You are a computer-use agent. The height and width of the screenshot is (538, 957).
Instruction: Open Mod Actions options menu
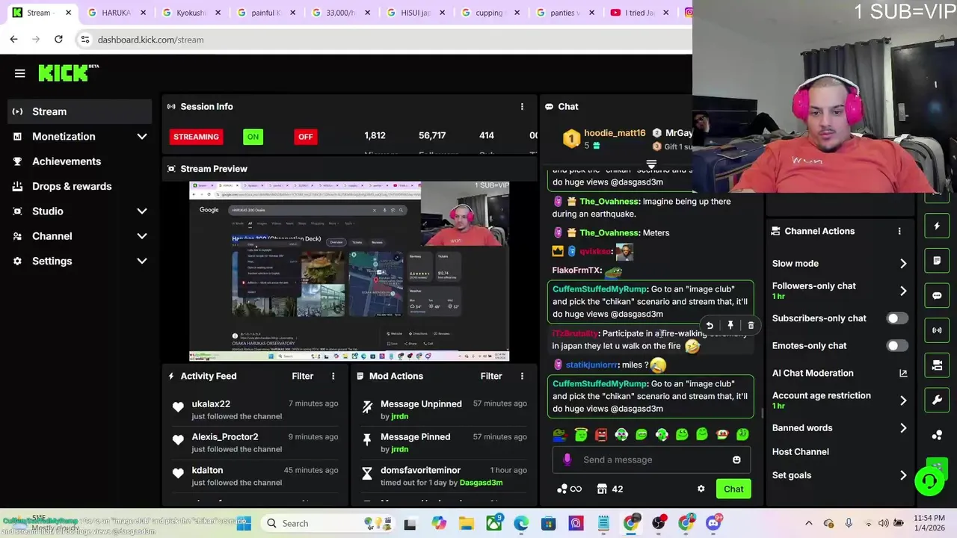click(x=522, y=376)
